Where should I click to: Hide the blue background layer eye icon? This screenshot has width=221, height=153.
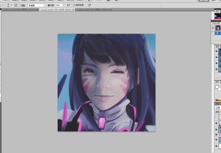(x=216, y=140)
